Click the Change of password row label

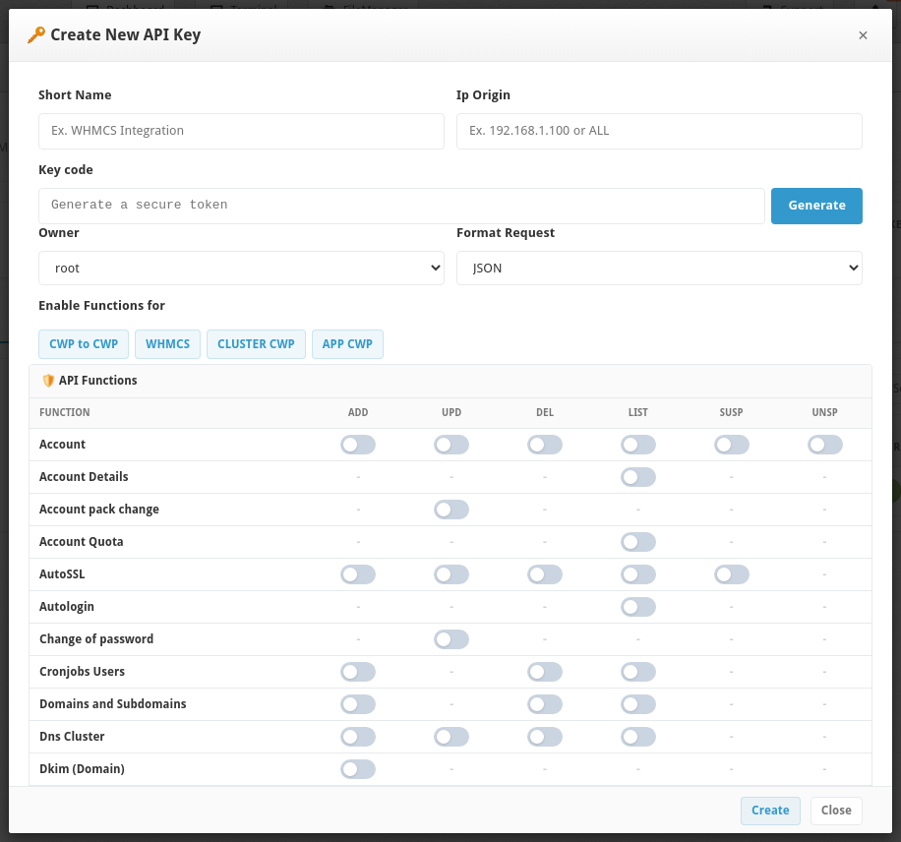[96, 639]
